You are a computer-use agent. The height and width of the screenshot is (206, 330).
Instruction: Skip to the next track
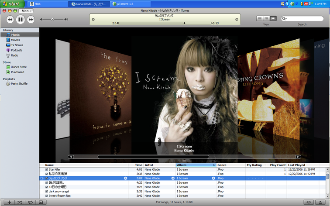click(31, 20)
